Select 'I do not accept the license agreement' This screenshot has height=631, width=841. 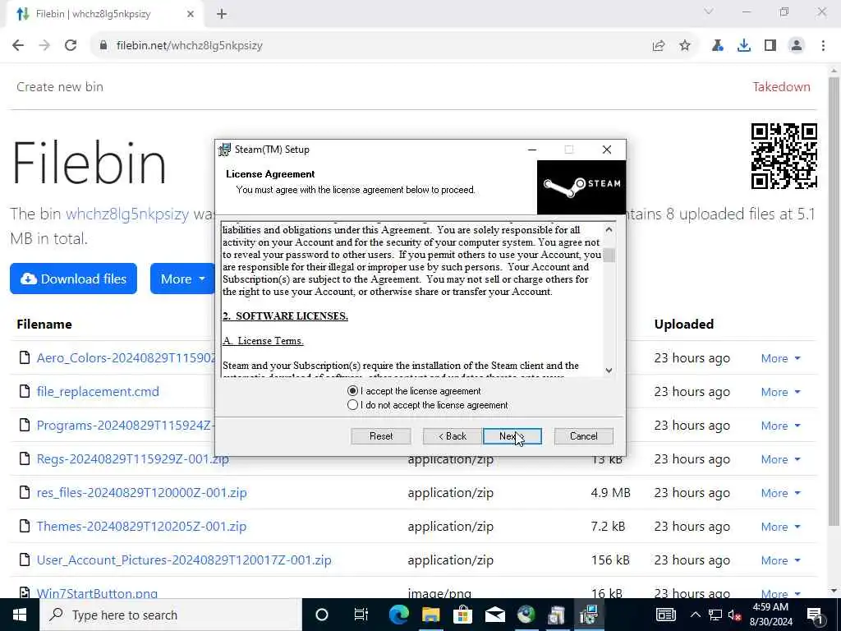352,405
